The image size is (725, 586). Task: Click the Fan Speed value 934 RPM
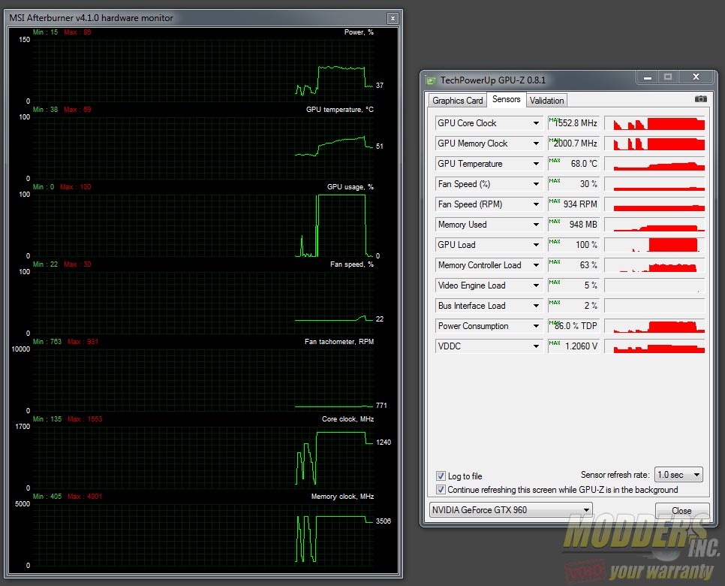[574, 204]
